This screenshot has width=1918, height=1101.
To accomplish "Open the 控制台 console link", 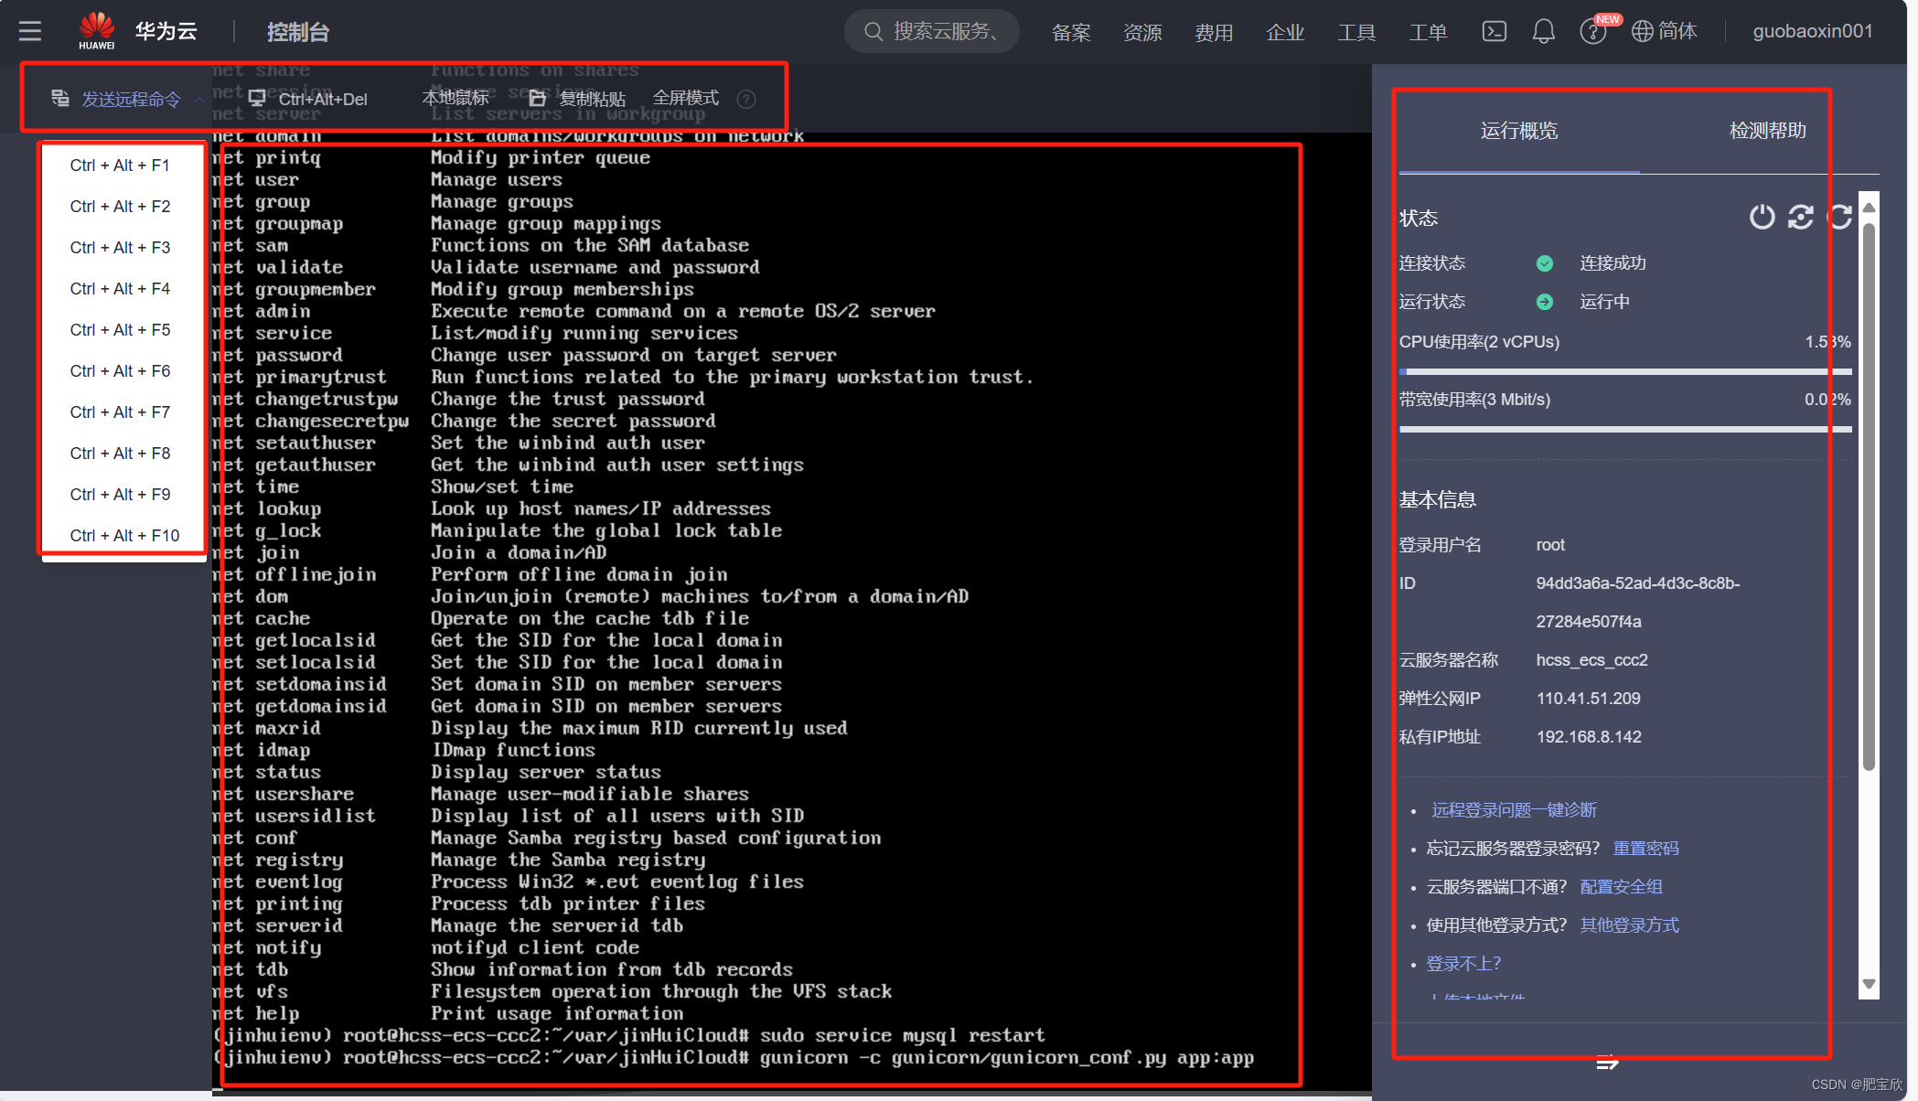I will coord(298,32).
